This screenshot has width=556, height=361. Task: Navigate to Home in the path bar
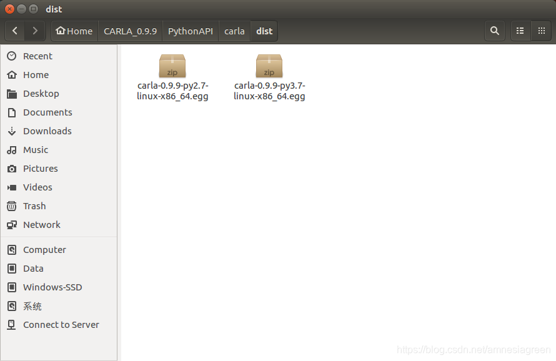click(x=74, y=31)
